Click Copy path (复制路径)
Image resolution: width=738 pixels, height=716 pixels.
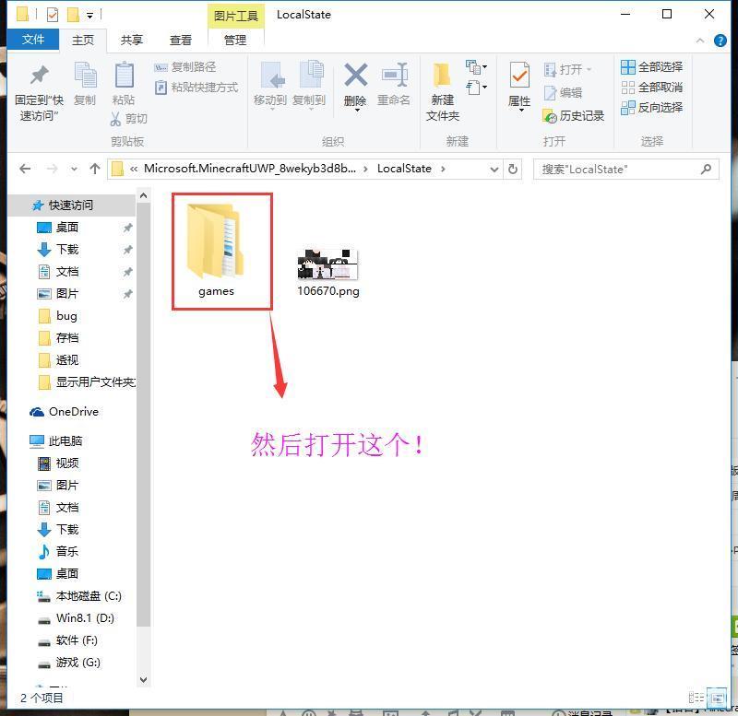point(185,67)
